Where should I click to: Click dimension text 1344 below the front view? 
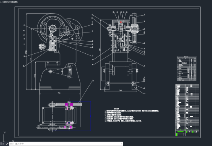pyautogui.click(x=120, y=90)
